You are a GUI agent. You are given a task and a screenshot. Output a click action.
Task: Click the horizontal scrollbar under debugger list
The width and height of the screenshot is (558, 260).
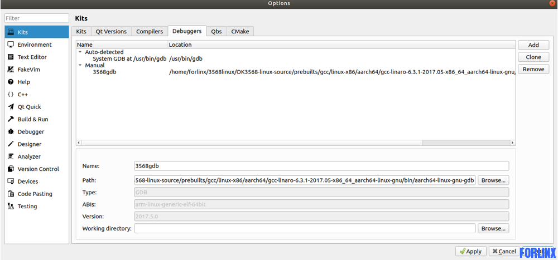(251, 143)
